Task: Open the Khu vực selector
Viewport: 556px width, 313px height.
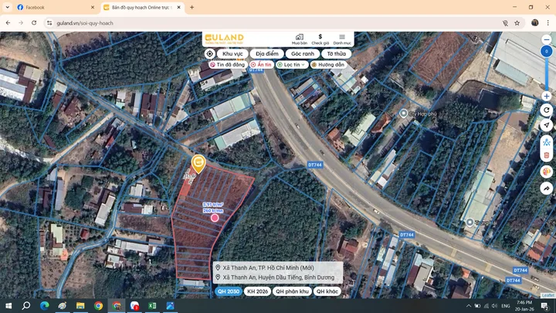Action: tap(232, 53)
